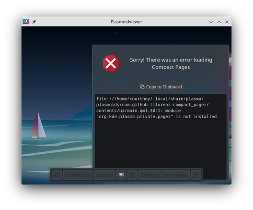
Task: Click the Plasmoidviewer window title text
Action: click(126, 22)
